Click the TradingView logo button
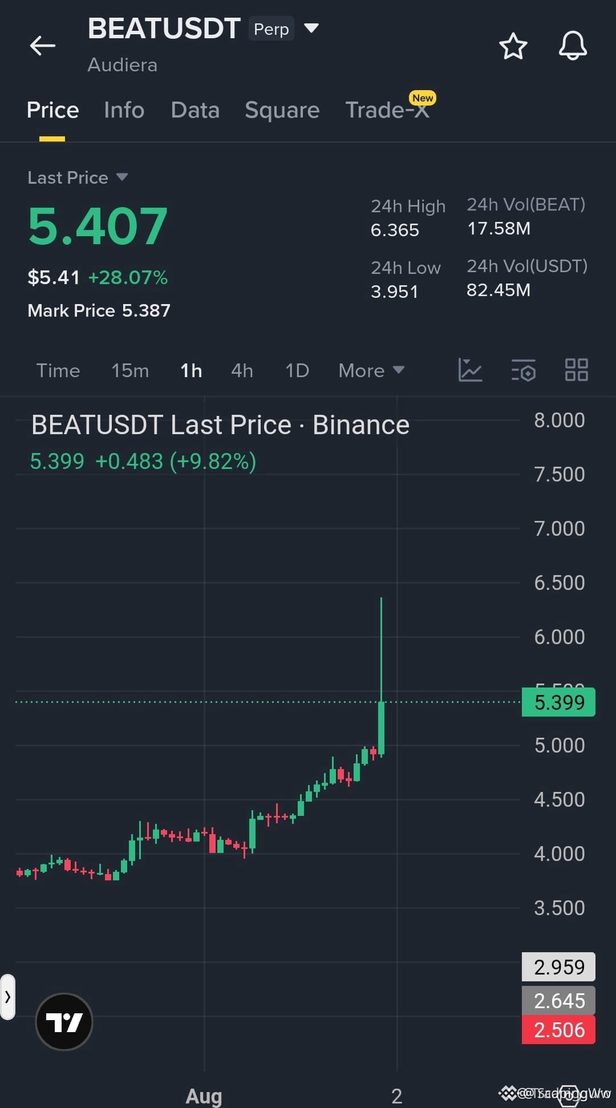Image resolution: width=616 pixels, height=1108 pixels. 64,1022
